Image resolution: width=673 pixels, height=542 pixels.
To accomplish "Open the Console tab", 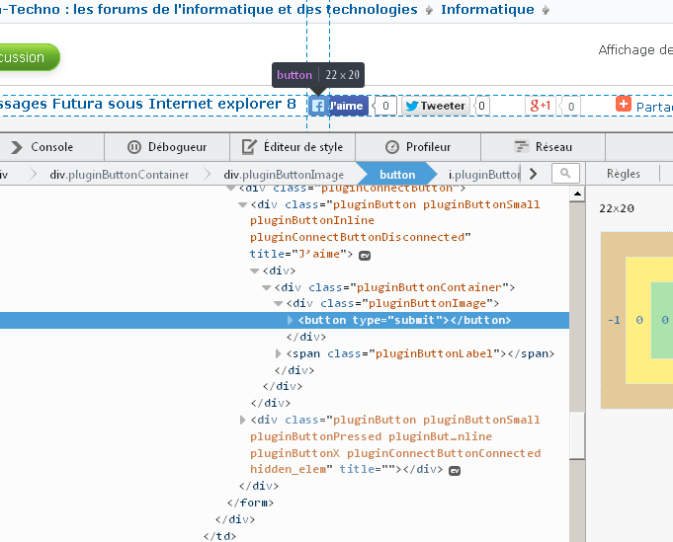I will click(x=51, y=147).
